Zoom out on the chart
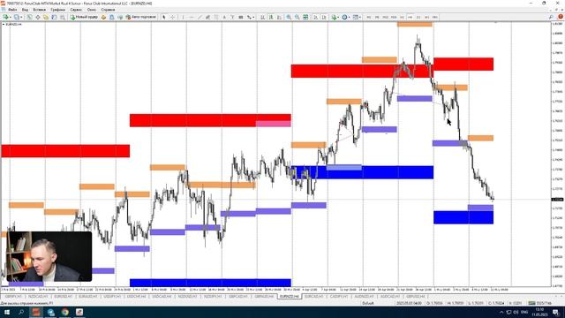This screenshot has width=565, height=318. point(297,17)
